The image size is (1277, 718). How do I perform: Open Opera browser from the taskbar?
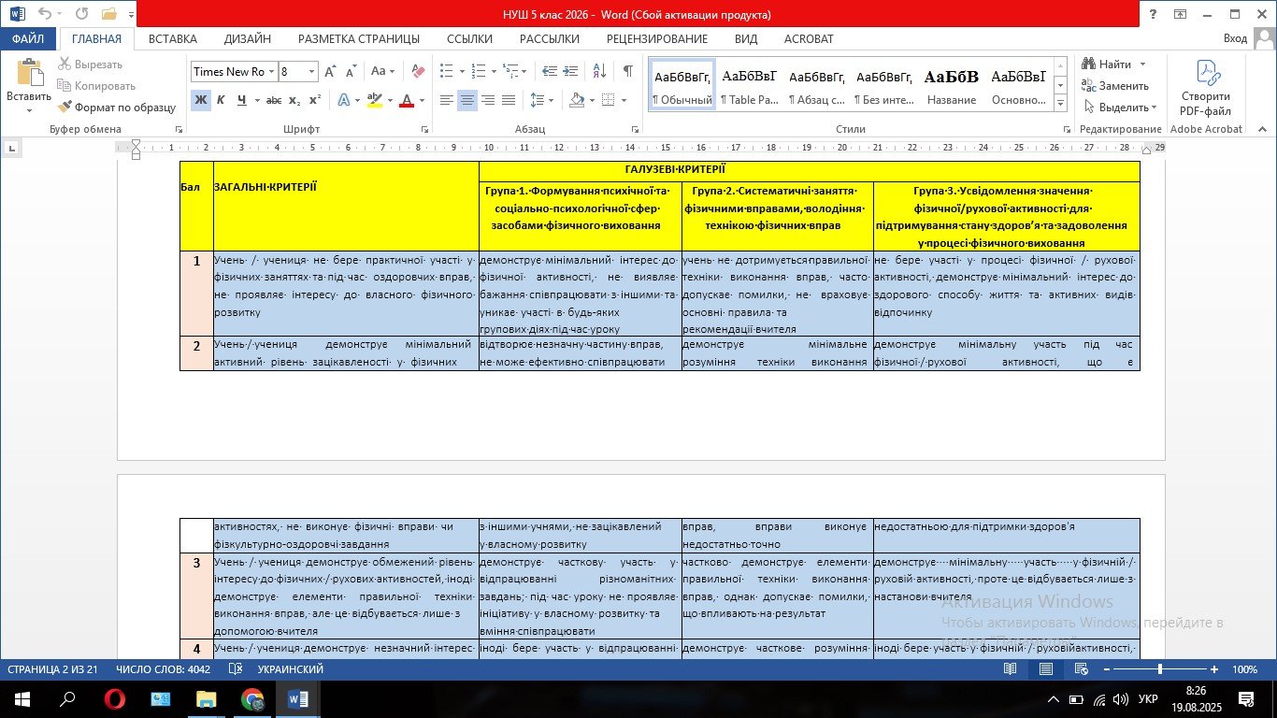pyautogui.click(x=115, y=698)
